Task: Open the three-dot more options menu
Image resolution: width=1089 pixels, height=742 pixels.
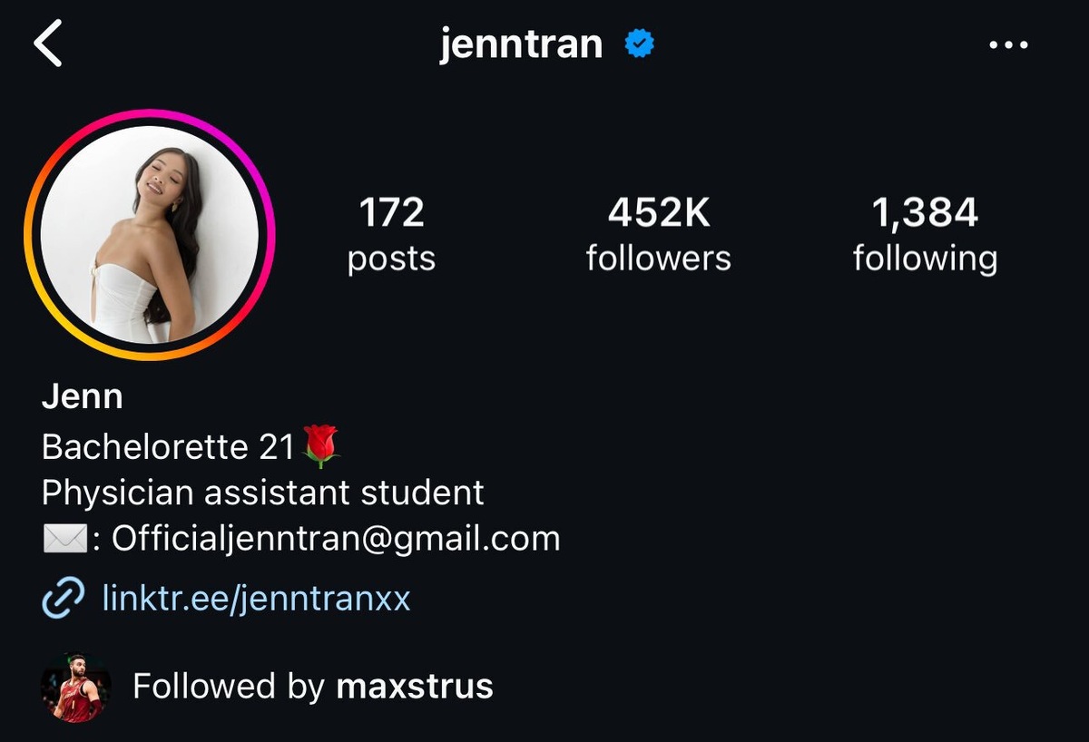Action: [1008, 44]
